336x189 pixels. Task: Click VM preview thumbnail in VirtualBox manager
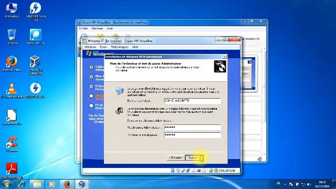click(249, 74)
